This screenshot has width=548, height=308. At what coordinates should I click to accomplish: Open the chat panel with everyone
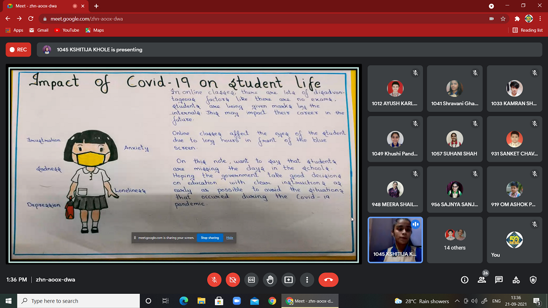[x=499, y=280]
